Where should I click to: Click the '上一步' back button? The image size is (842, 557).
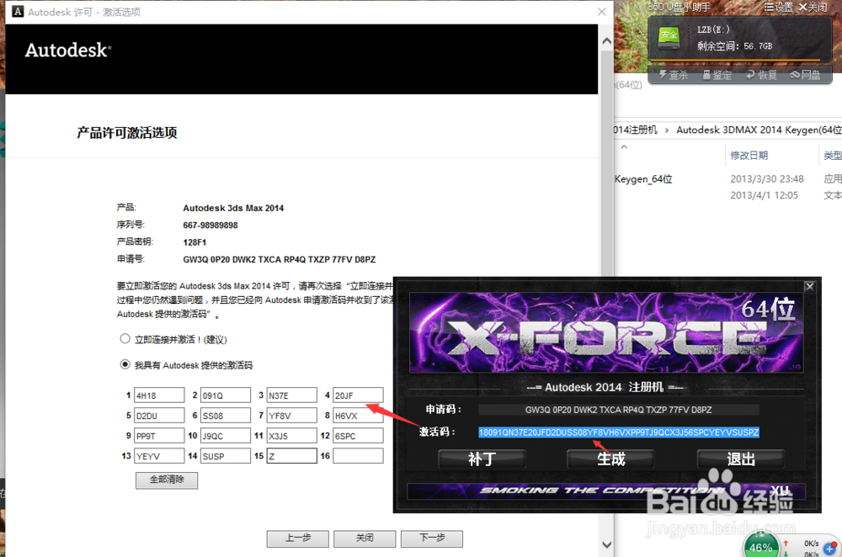[x=297, y=538]
